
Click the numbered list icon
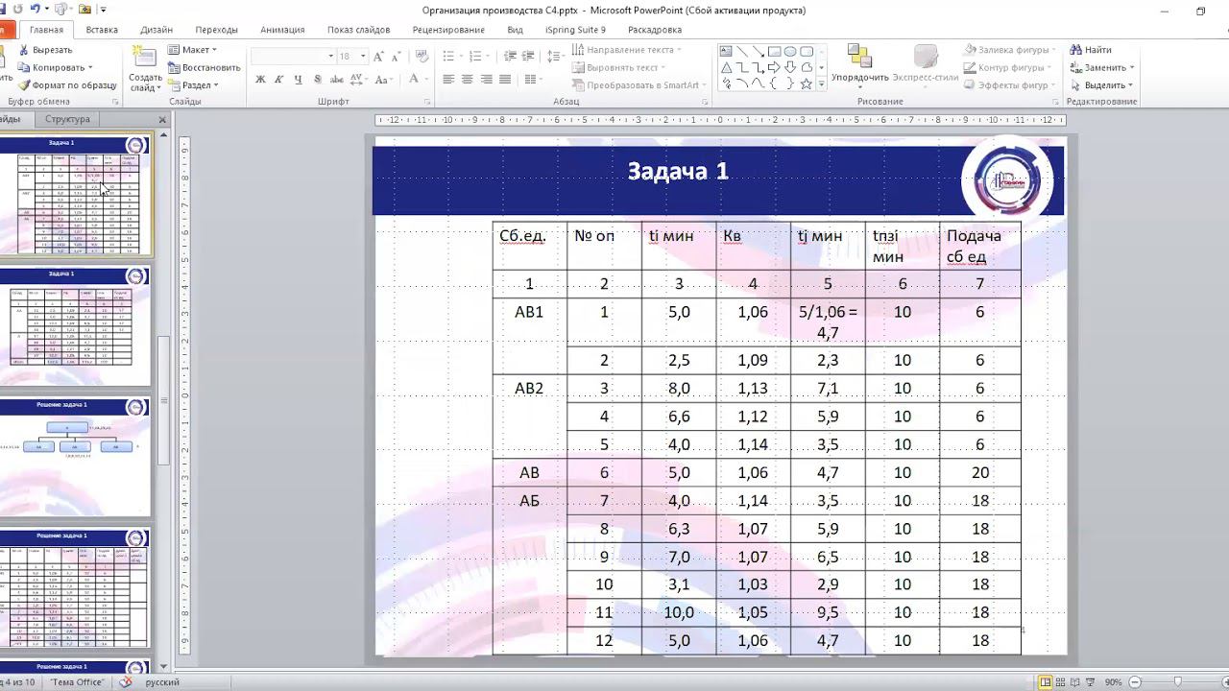point(477,57)
